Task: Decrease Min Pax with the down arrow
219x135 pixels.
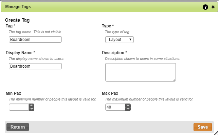Action: click(x=32, y=109)
